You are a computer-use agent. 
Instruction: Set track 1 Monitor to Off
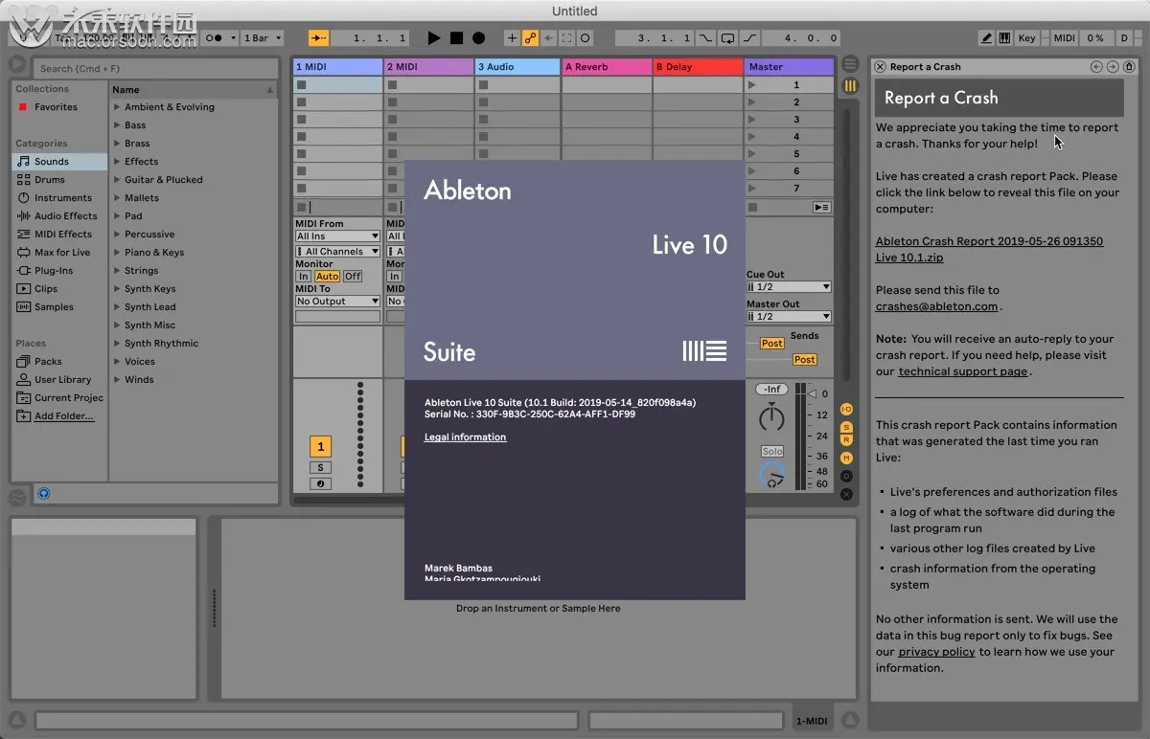[x=353, y=277]
